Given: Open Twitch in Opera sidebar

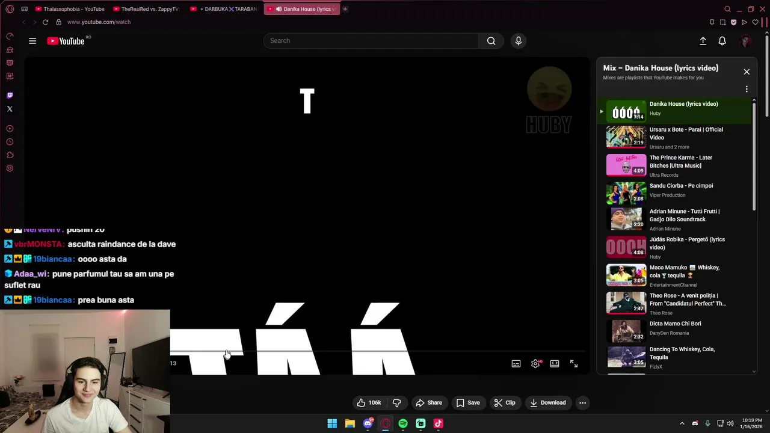Looking at the screenshot, I should (x=10, y=96).
